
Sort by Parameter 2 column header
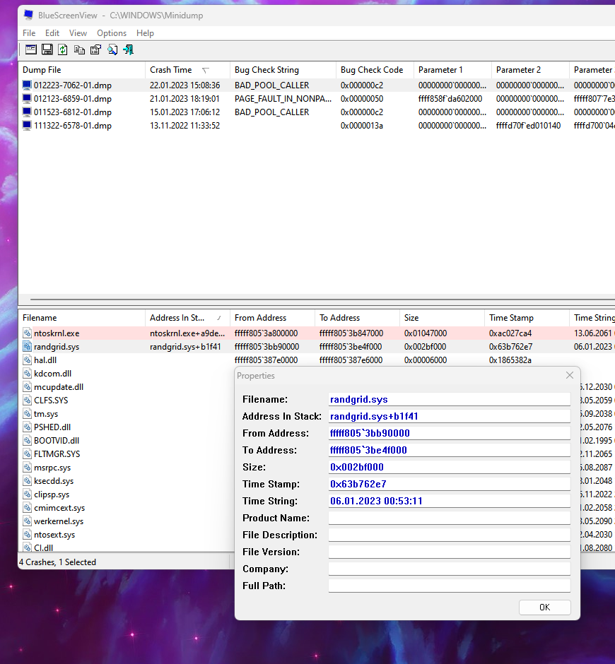[530, 70]
